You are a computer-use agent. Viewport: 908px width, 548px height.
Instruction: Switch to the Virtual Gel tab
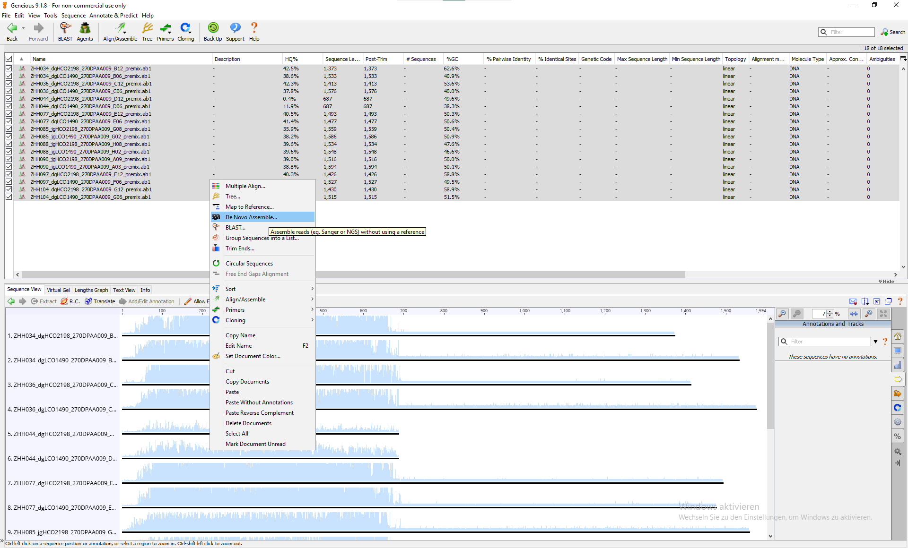58,290
